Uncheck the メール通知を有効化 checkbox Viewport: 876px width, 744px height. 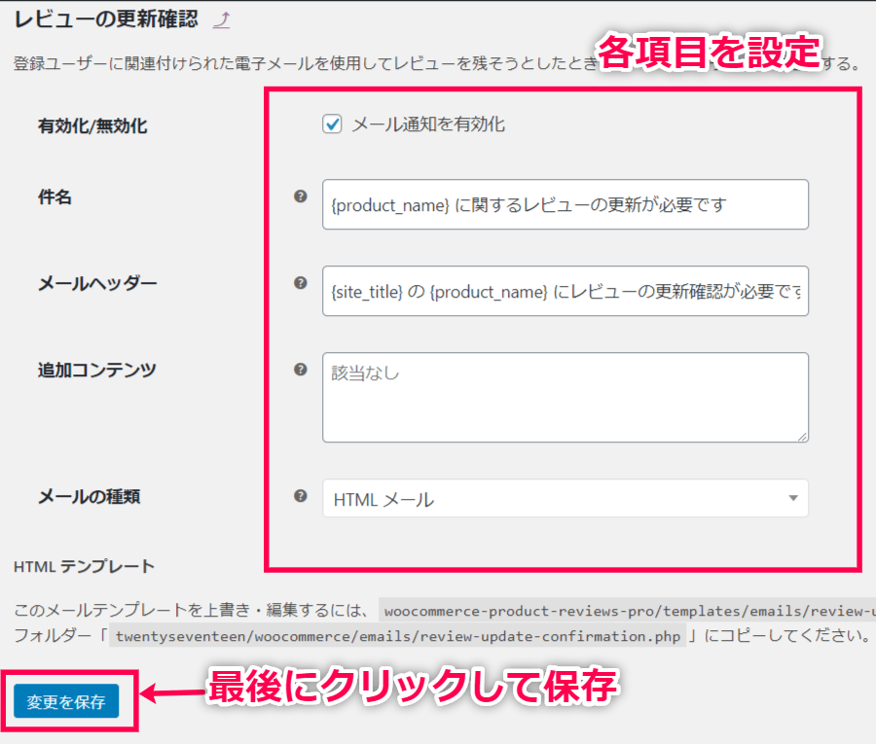pyautogui.click(x=333, y=124)
